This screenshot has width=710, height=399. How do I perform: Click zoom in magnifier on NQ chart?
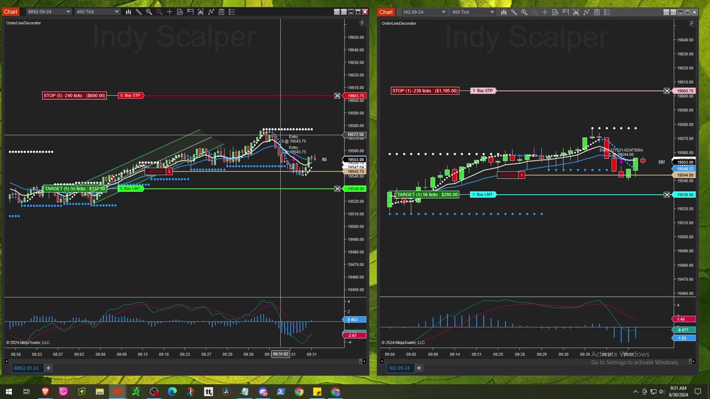click(524, 12)
